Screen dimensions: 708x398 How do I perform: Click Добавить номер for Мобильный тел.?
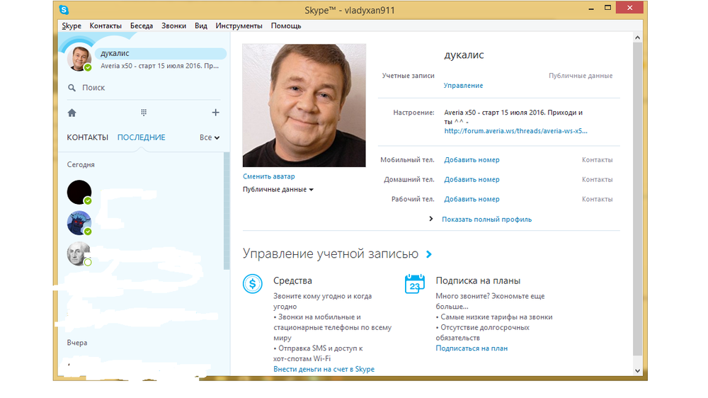[x=472, y=160]
